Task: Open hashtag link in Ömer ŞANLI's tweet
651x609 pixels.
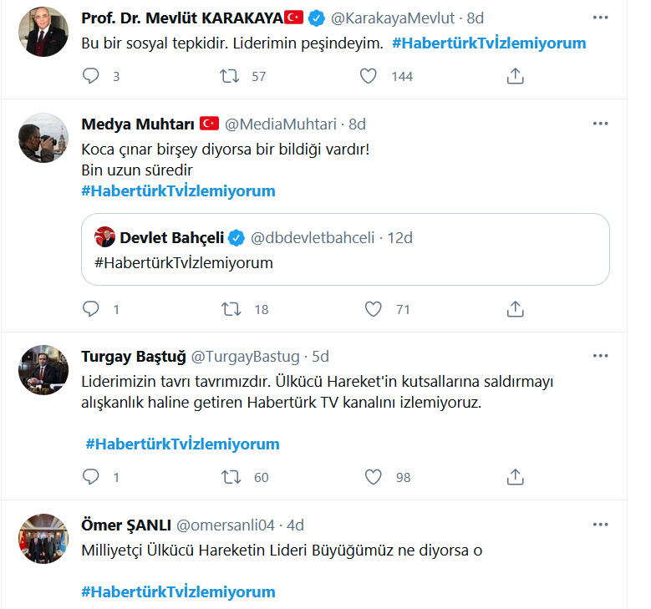Action: pyautogui.click(x=178, y=592)
